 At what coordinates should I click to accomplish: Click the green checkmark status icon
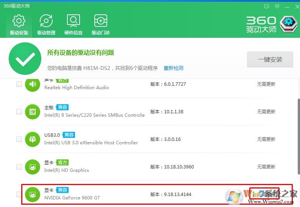tap(25, 59)
